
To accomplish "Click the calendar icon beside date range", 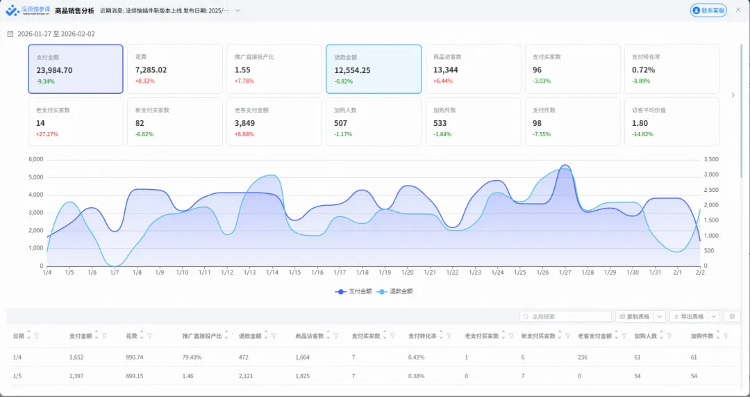I will (10, 34).
